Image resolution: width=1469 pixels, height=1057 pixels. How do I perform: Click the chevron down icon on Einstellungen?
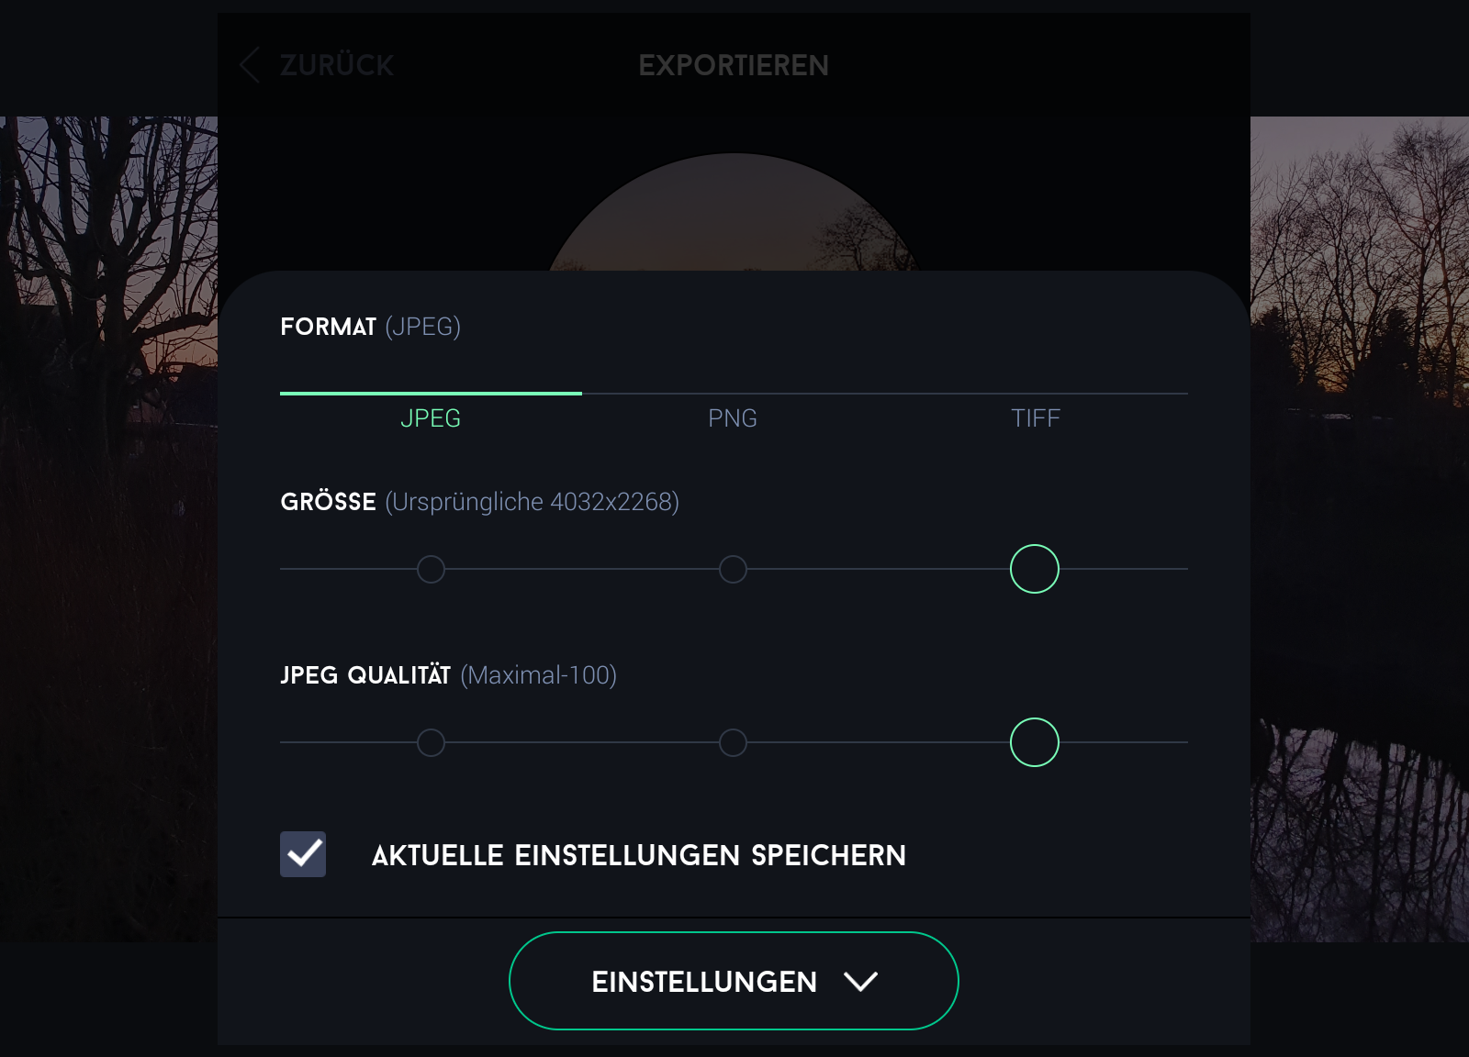pos(860,982)
